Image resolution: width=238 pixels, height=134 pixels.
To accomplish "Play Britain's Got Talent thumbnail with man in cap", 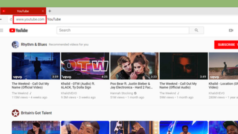I will (x=223, y=128).
